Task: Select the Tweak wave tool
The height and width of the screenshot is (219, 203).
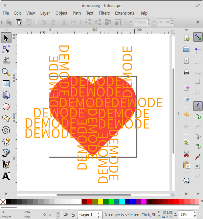Action: (x=6, y=61)
